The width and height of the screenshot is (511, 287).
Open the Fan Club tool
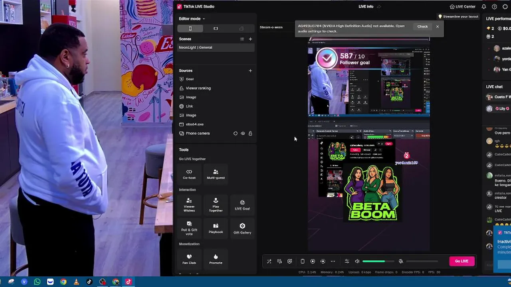[x=189, y=259]
